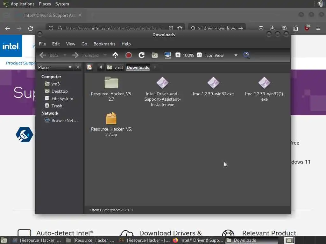Screen dimensions: 326x244
Task: Open the Firefox hamburger menu
Action: (x=318, y=28)
